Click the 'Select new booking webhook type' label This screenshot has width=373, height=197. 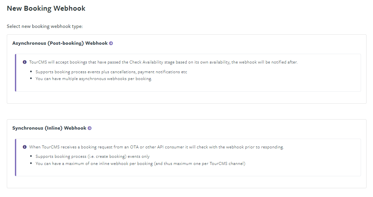45,26
